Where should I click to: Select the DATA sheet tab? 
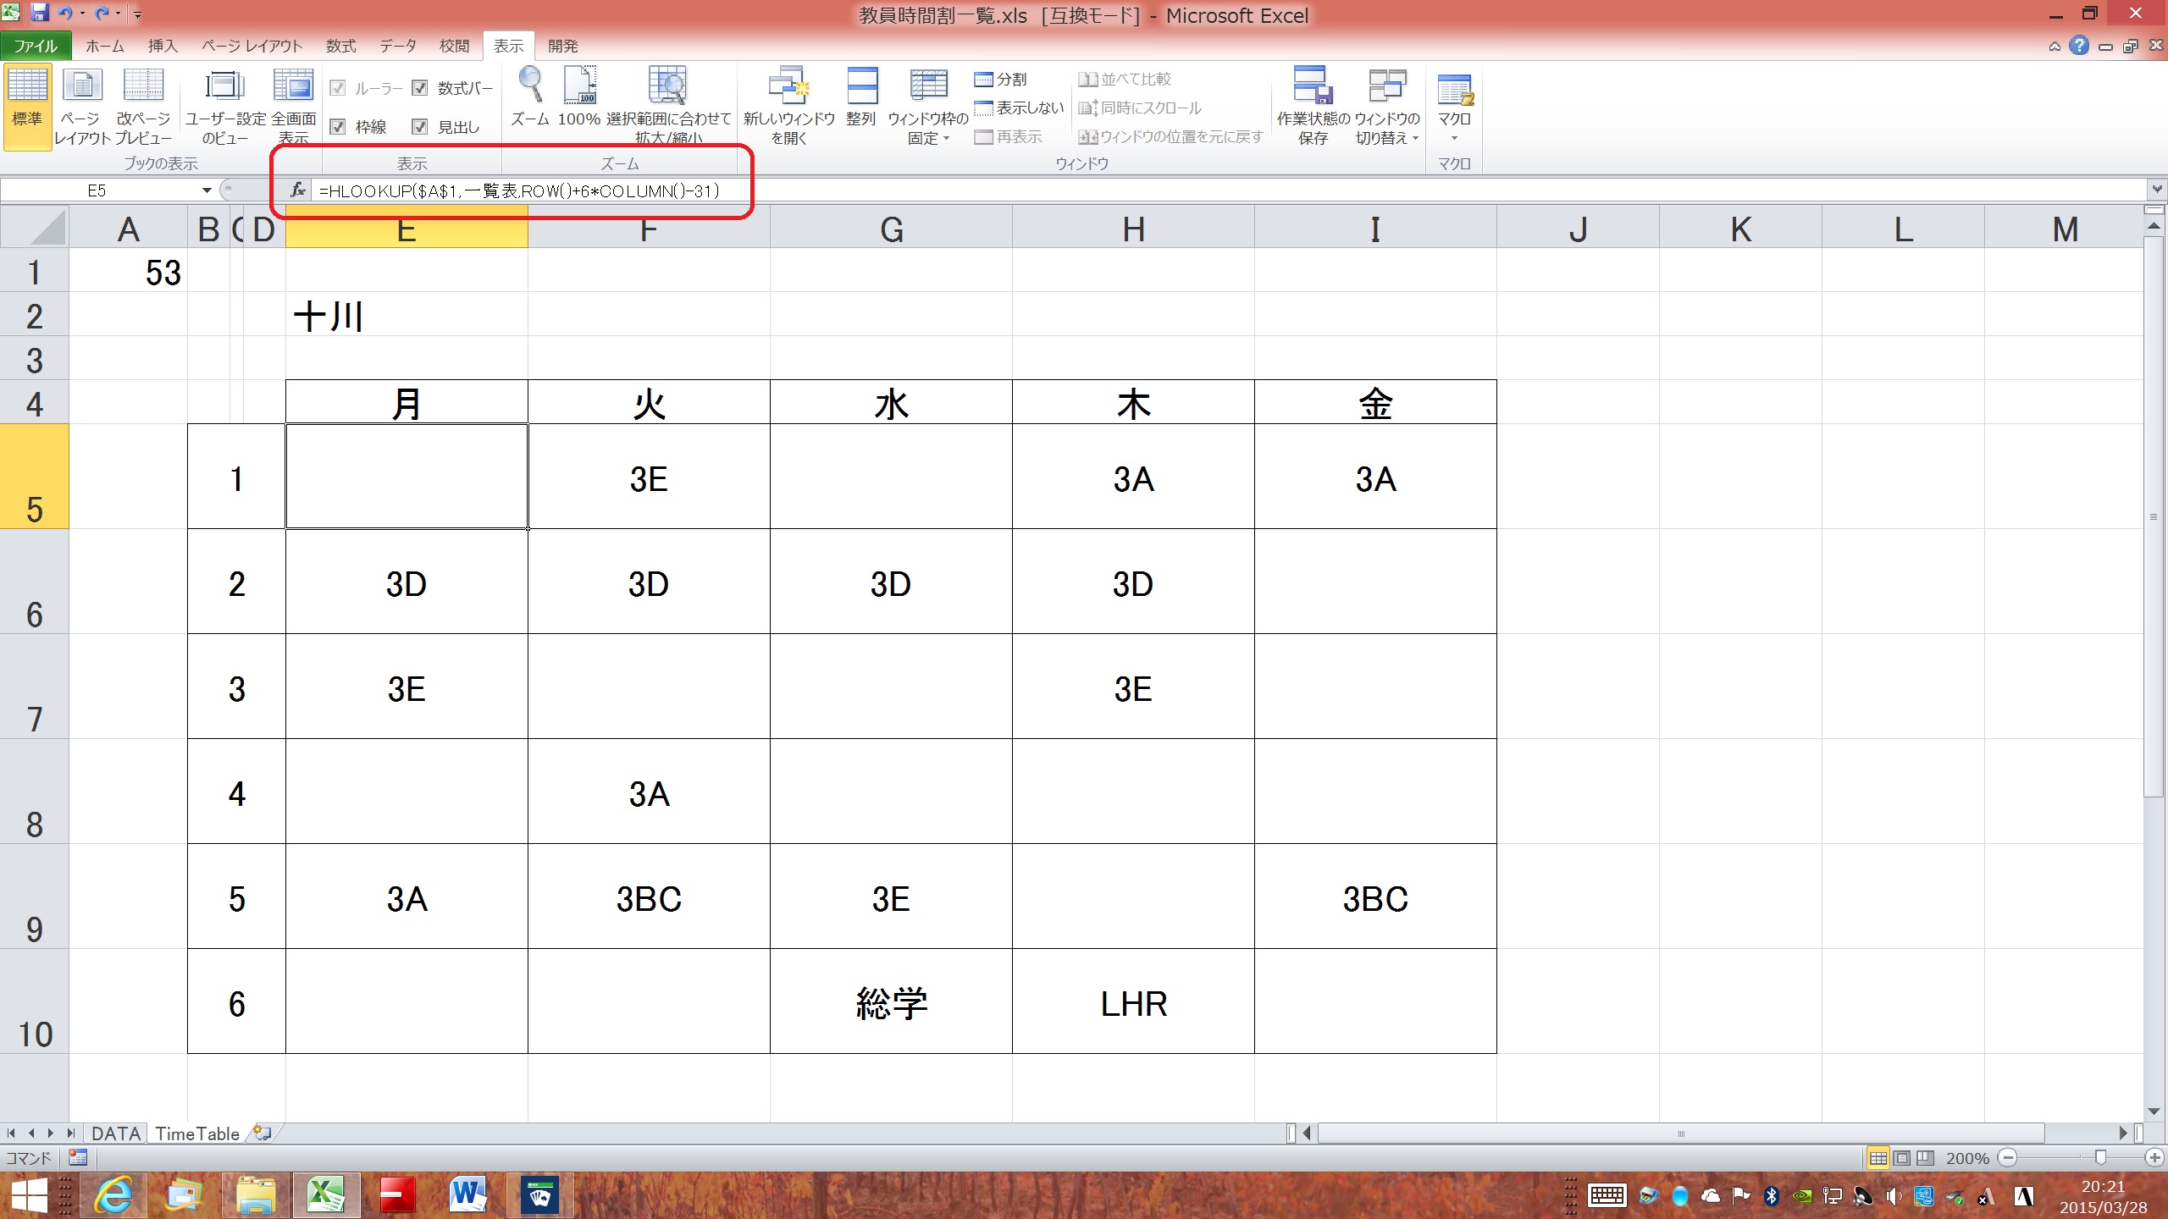point(116,1133)
